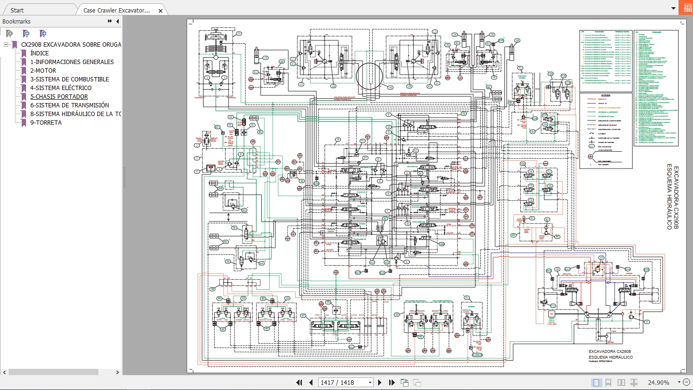Click the LEYENDA legend box in diagram
This screenshot has height=390, width=693.
pos(606,130)
